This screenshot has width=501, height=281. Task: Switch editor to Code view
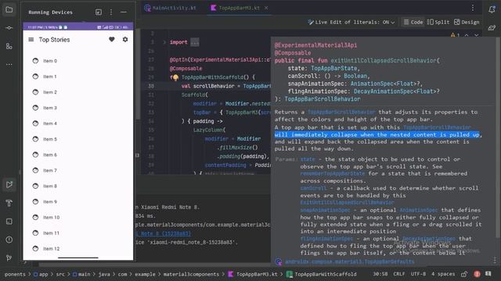[x=413, y=22]
